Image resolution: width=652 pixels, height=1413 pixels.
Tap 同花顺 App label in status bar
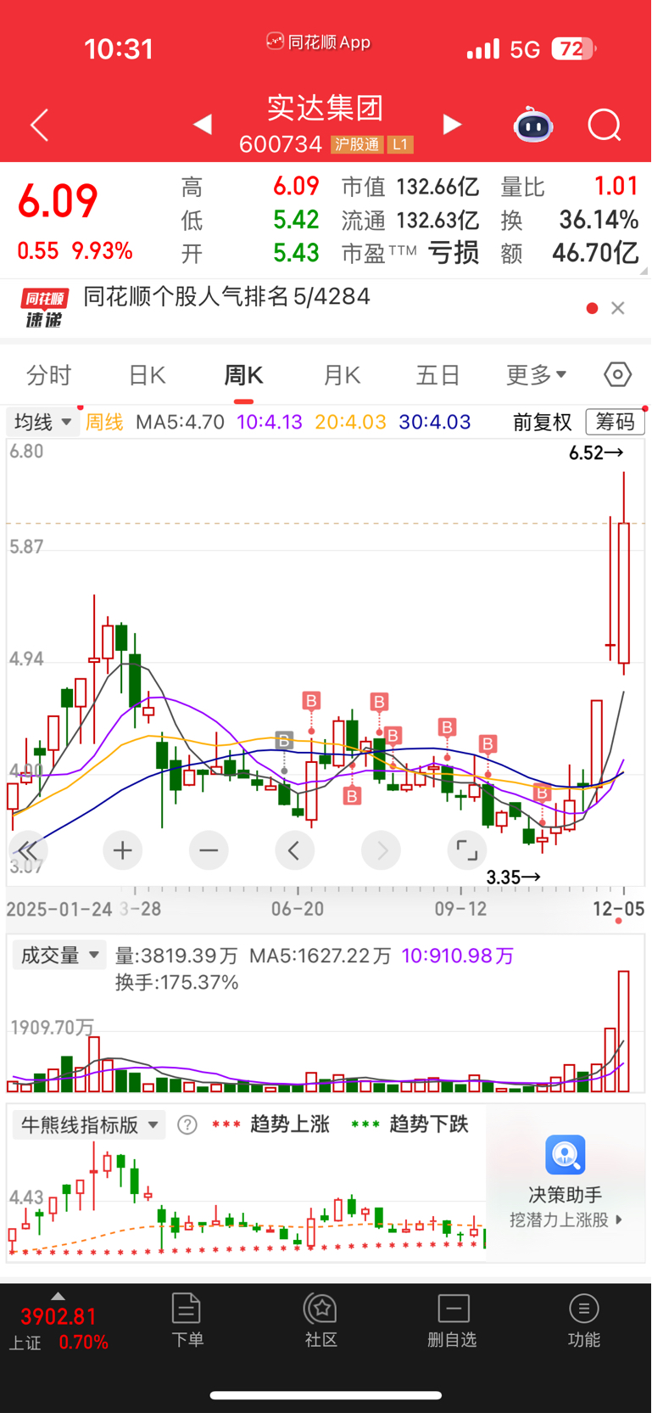(320, 42)
